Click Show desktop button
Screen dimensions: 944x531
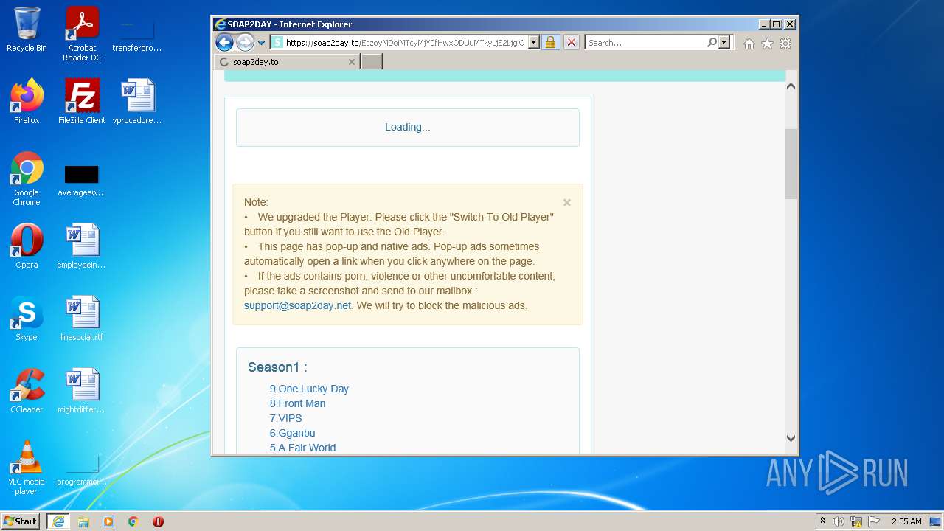click(936, 521)
